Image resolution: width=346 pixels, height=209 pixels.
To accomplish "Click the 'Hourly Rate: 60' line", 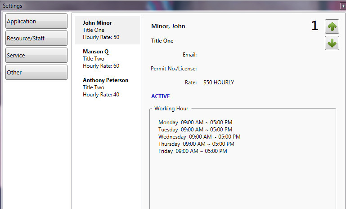I will (x=101, y=66).
